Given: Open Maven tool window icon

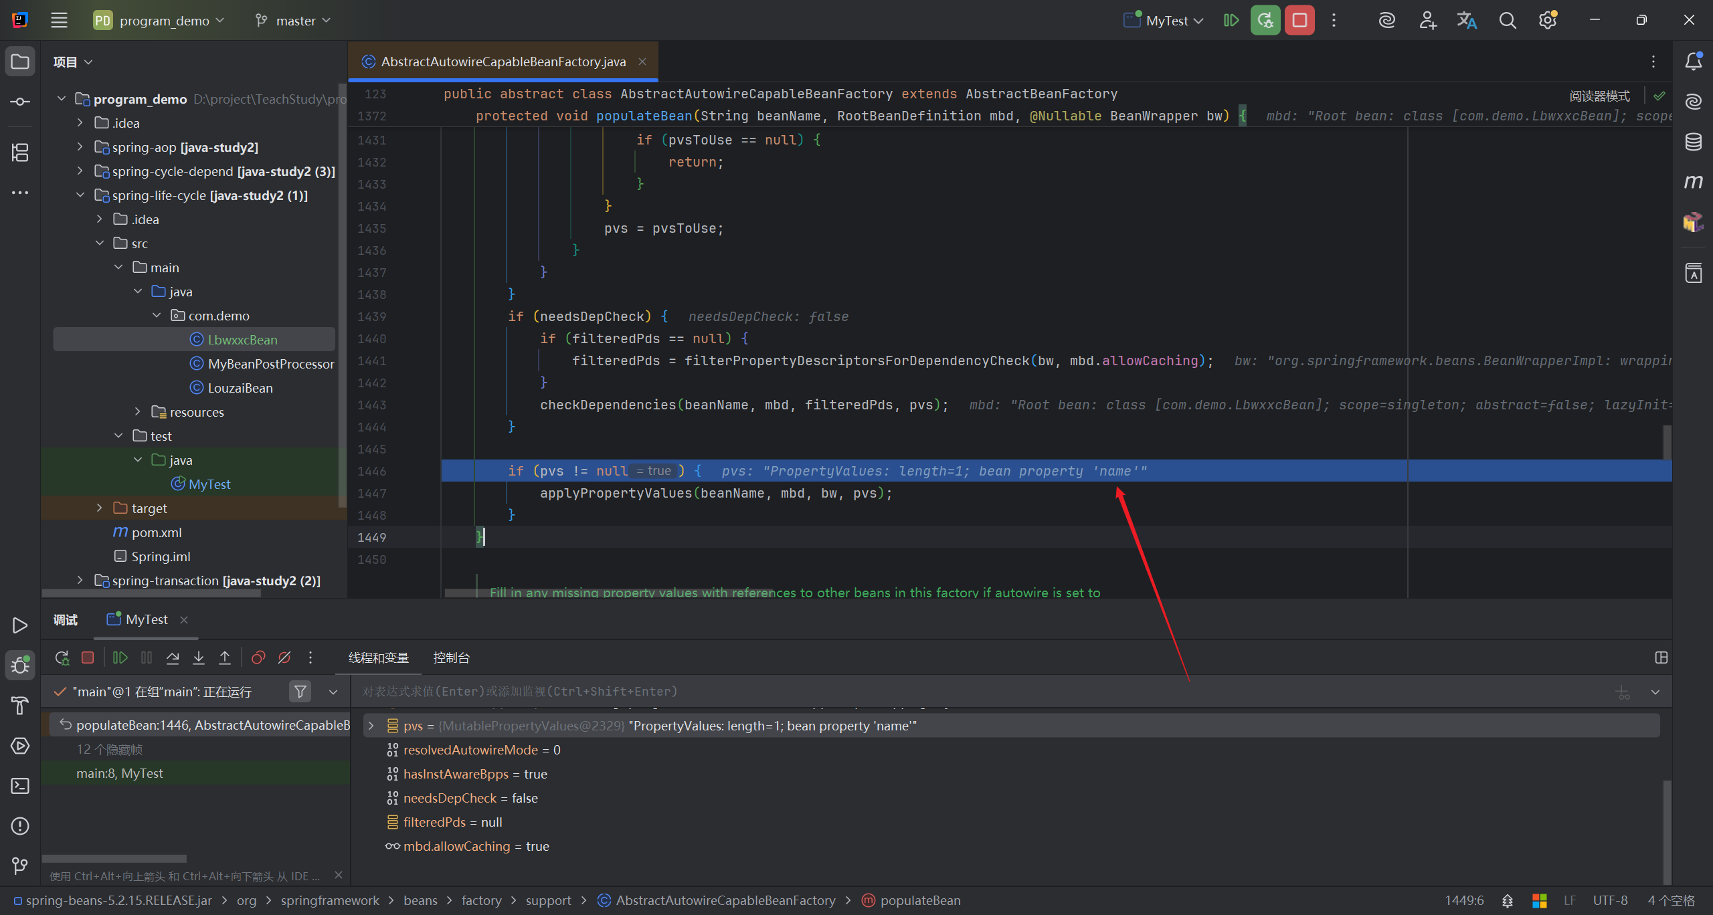Looking at the screenshot, I should [x=1693, y=182].
